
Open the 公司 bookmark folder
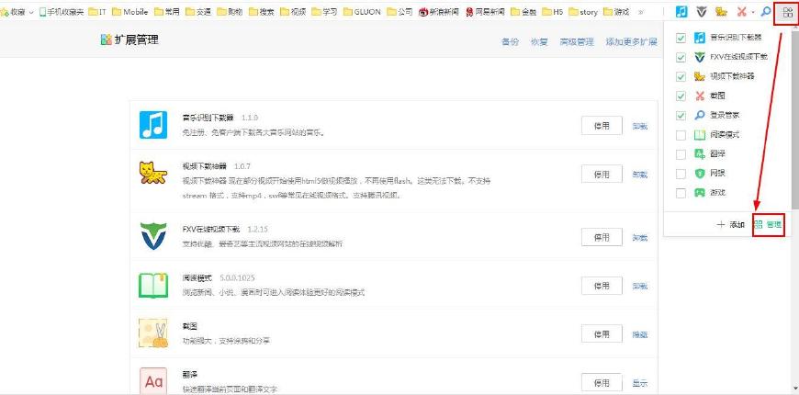(400, 12)
